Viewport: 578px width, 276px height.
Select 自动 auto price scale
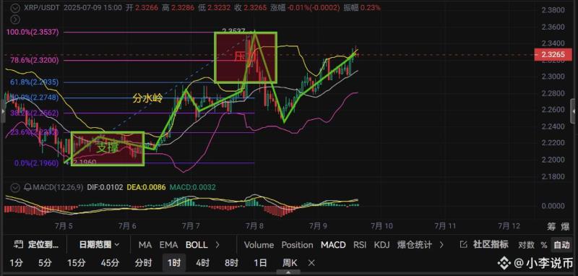(x=562, y=245)
